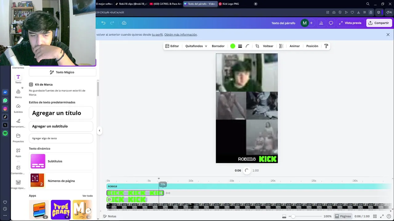Select the Borrador eraser option
The width and height of the screenshot is (394, 221).
click(x=218, y=46)
